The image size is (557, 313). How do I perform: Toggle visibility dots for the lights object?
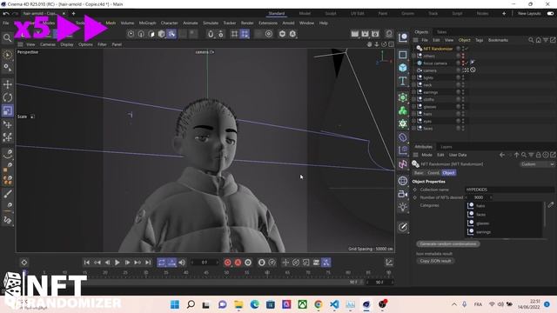click(463, 77)
